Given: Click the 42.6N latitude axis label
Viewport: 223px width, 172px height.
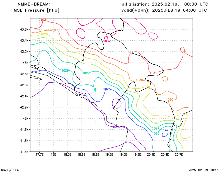Looking at the screenshot, I should tap(24, 85).
